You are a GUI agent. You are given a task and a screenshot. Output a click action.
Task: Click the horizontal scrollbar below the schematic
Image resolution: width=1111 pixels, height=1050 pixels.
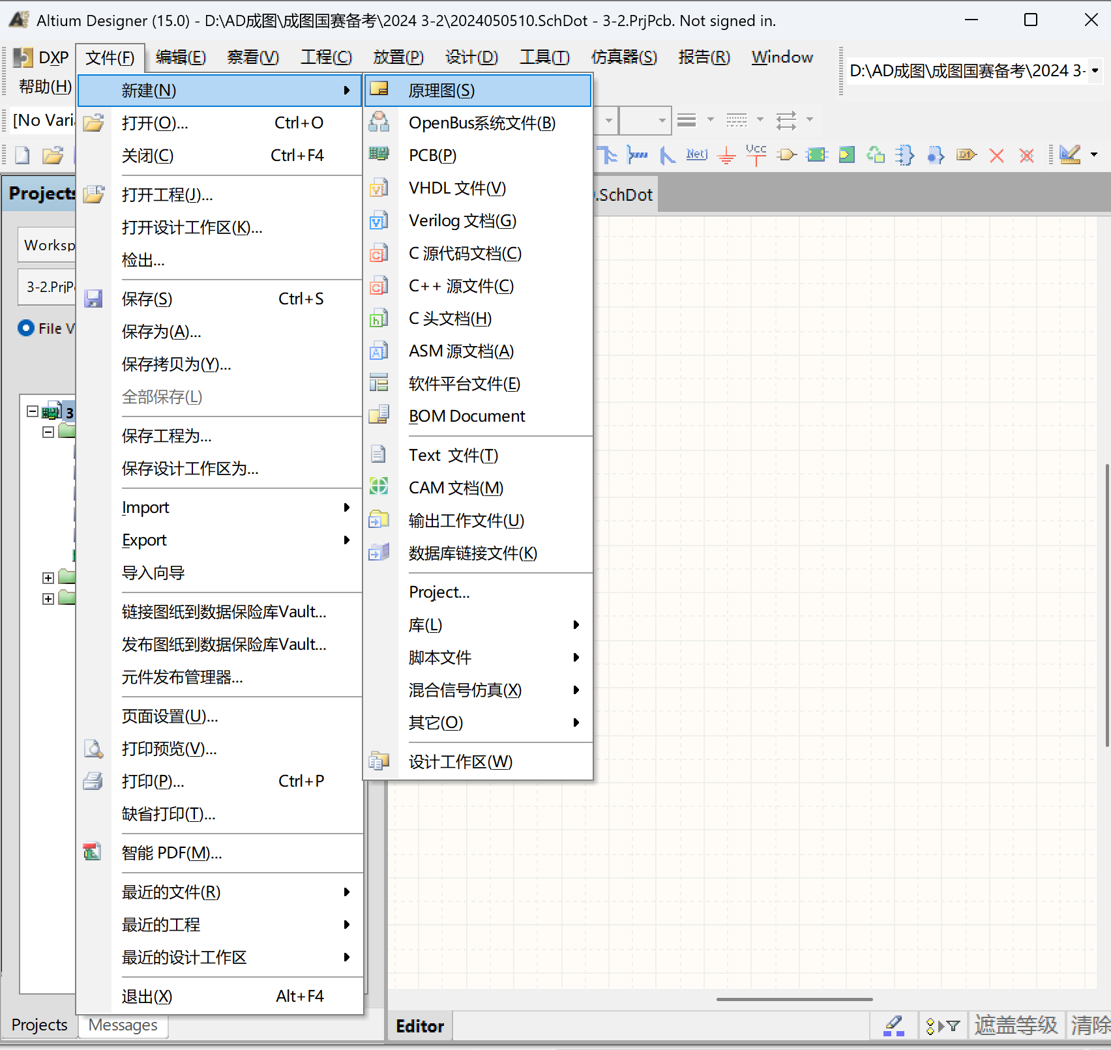click(x=794, y=999)
